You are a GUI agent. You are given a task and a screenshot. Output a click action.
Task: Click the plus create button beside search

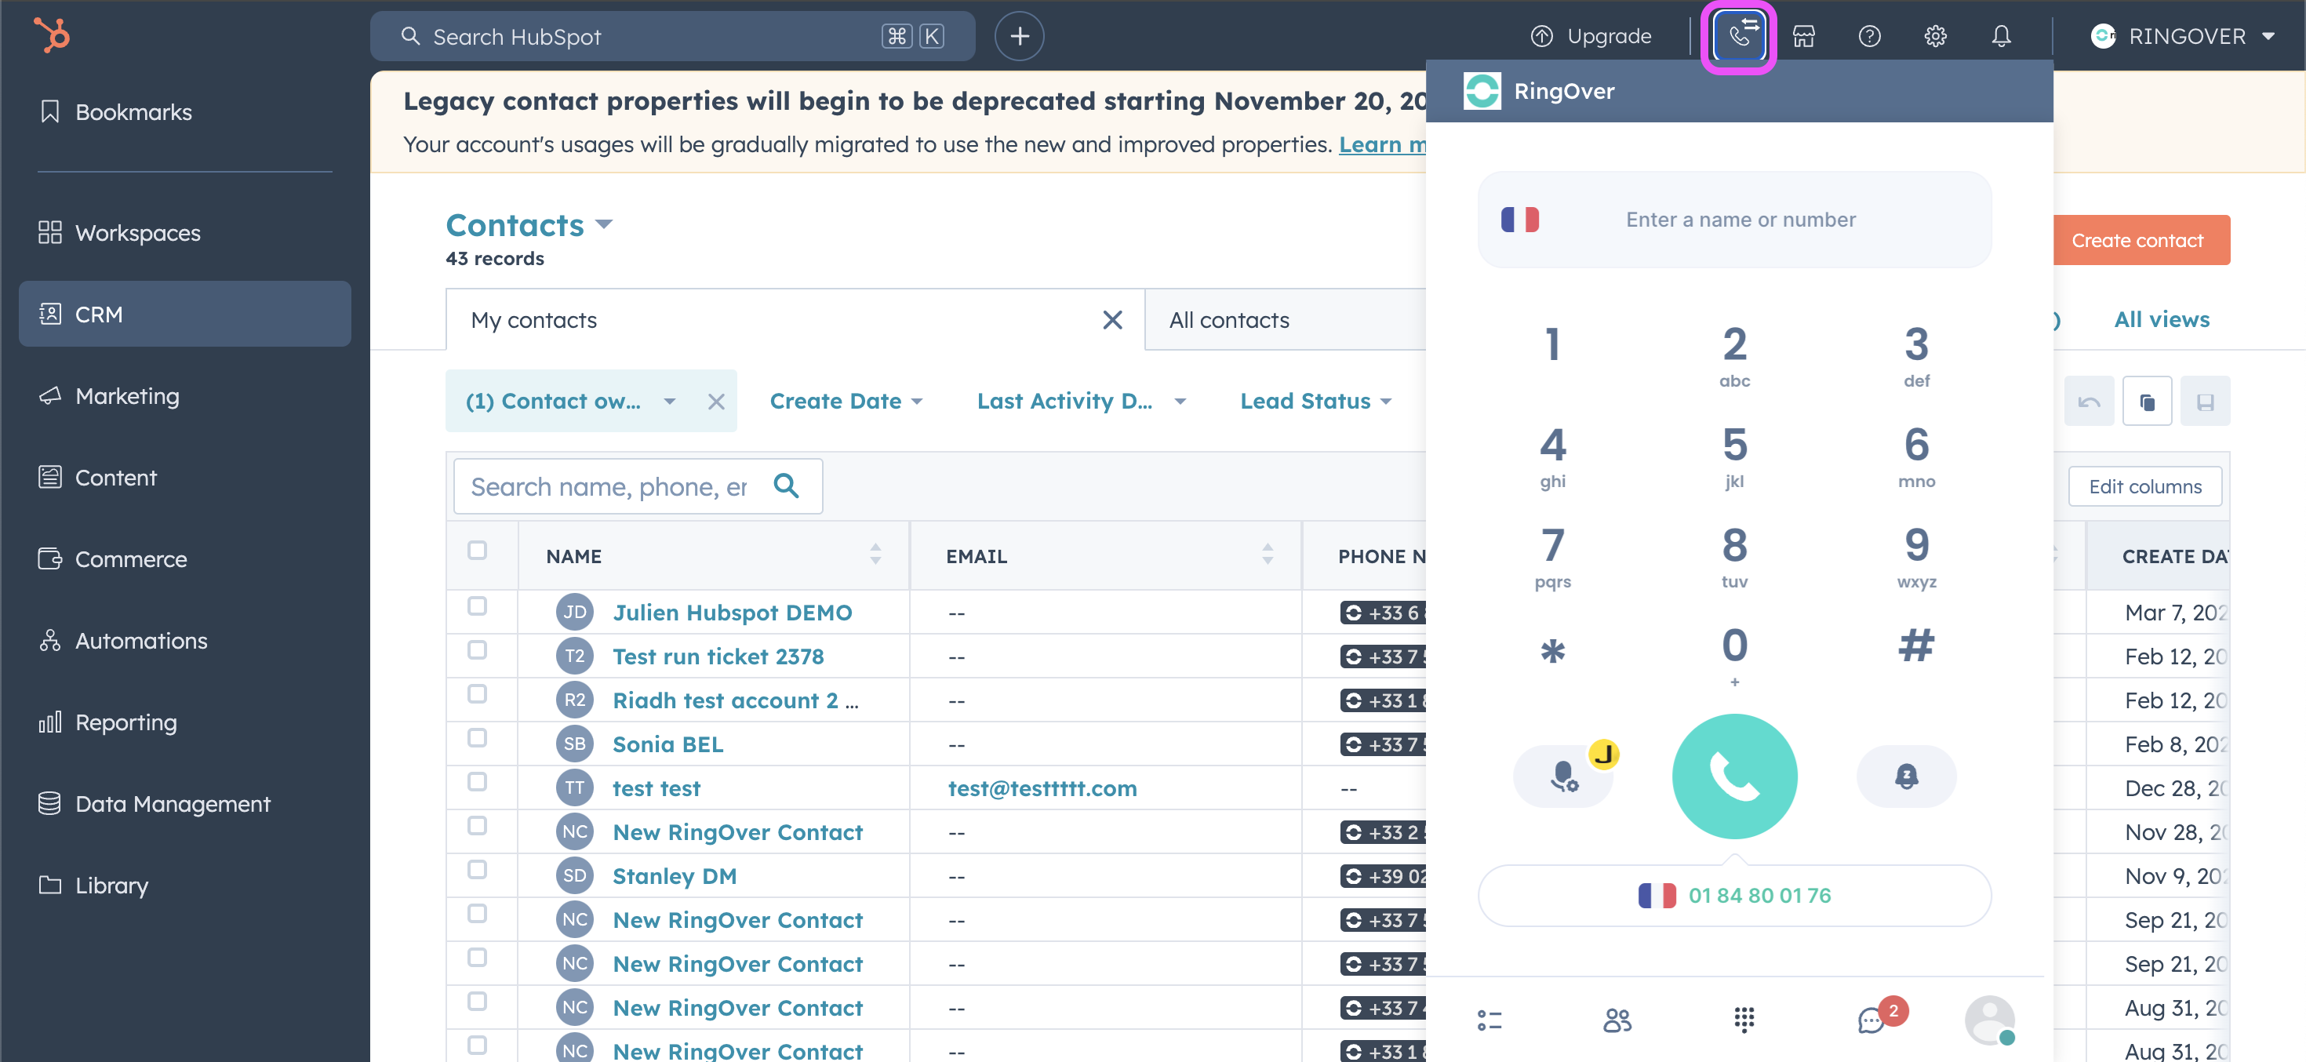click(1019, 36)
